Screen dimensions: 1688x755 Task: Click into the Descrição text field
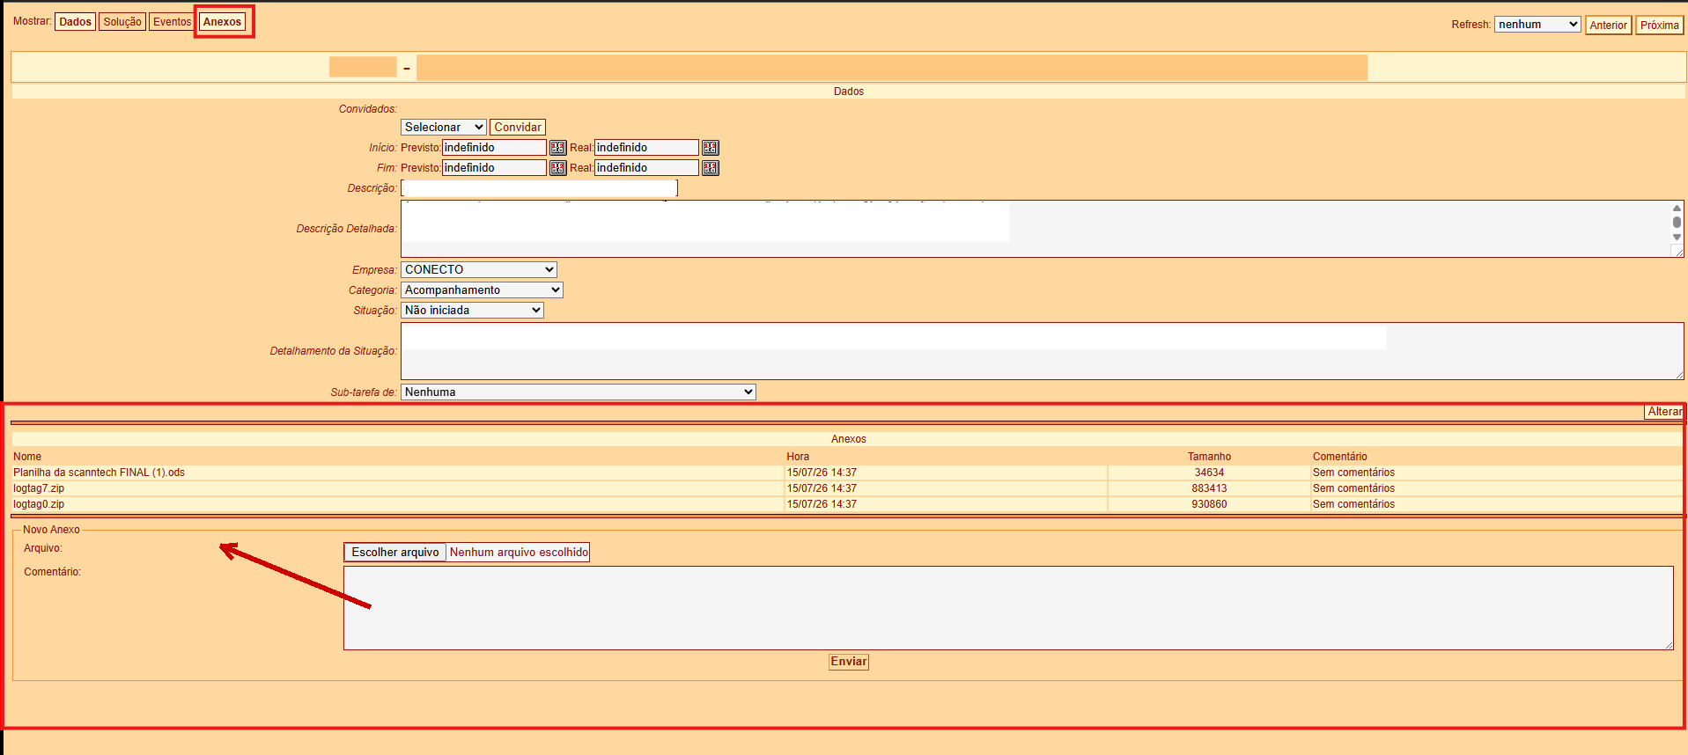coord(539,188)
